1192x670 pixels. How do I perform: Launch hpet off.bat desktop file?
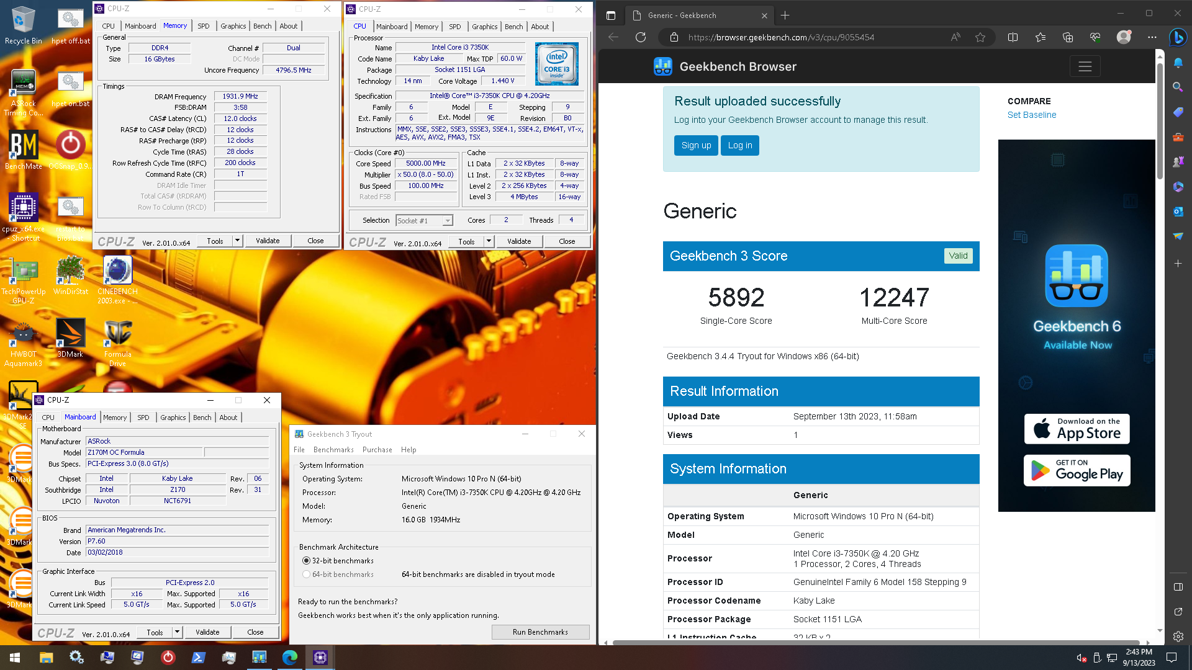coord(71,25)
